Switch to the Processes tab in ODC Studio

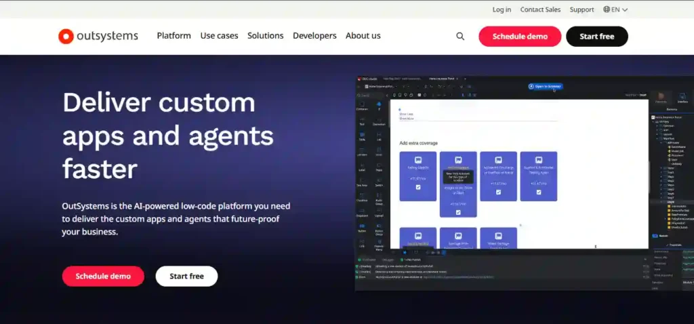pyautogui.click(x=661, y=98)
